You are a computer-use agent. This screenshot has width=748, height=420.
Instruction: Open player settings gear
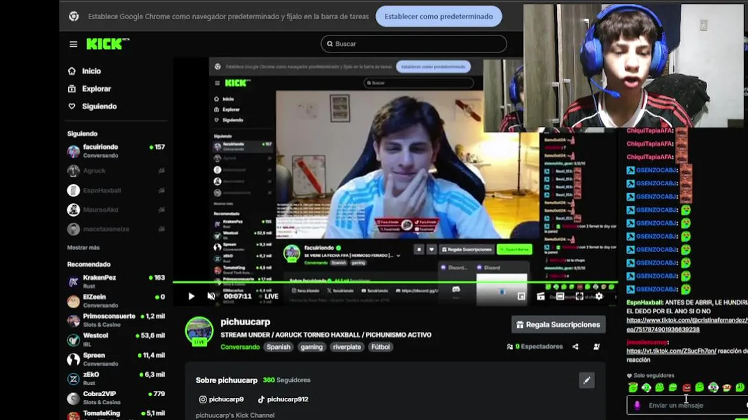[598, 296]
